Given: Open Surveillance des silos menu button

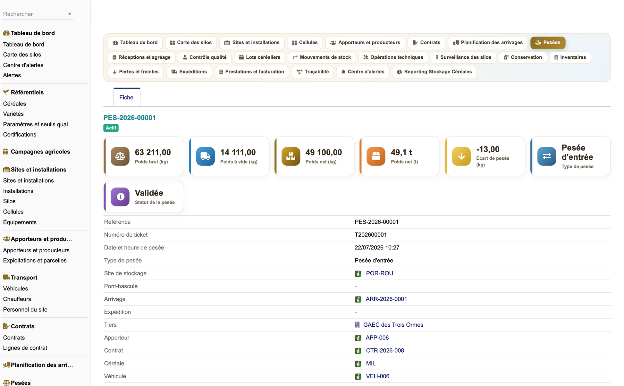Looking at the screenshot, I should [x=463, y=57].
